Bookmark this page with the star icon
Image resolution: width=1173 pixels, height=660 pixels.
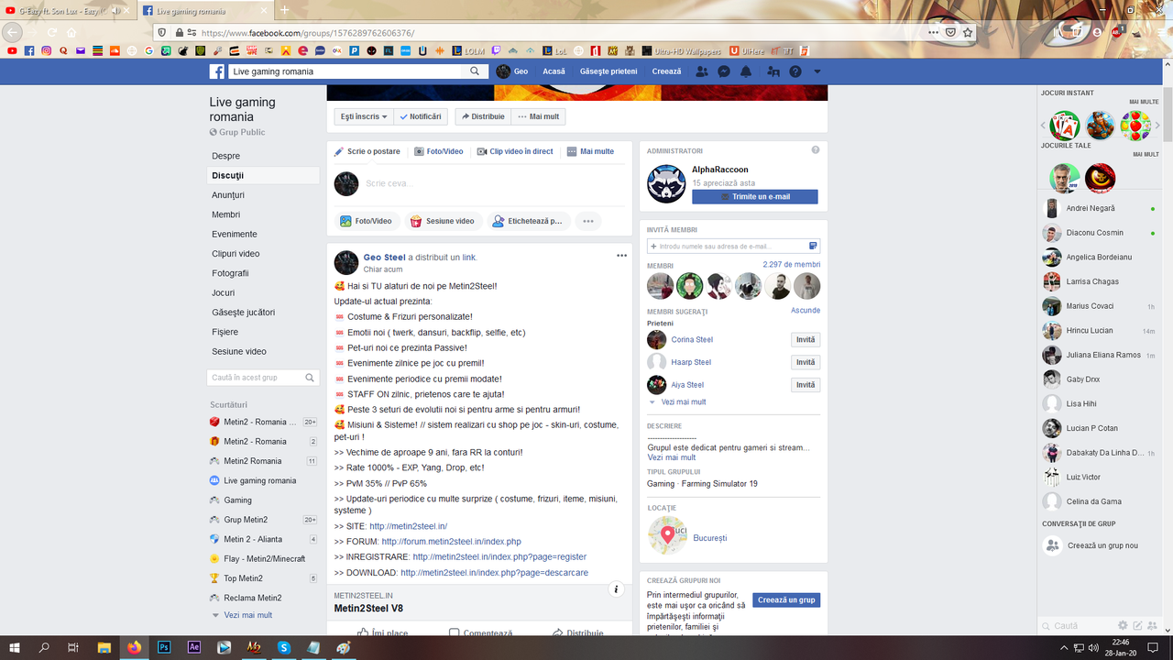pos(968,32)
